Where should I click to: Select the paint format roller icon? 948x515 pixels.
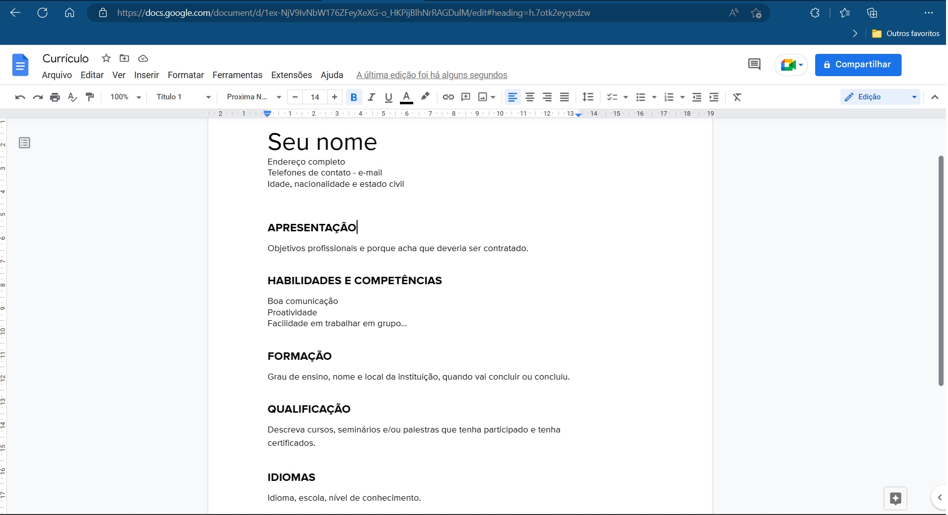[89, 97]
